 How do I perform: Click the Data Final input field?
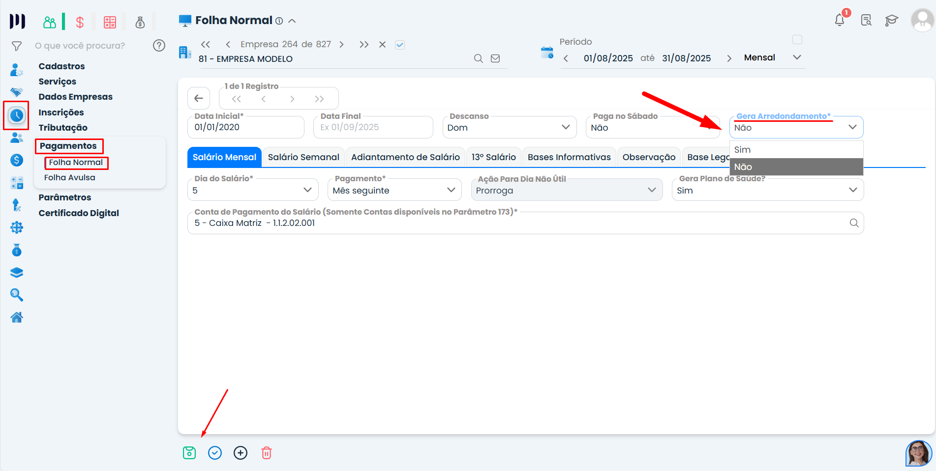coord(373,128)
